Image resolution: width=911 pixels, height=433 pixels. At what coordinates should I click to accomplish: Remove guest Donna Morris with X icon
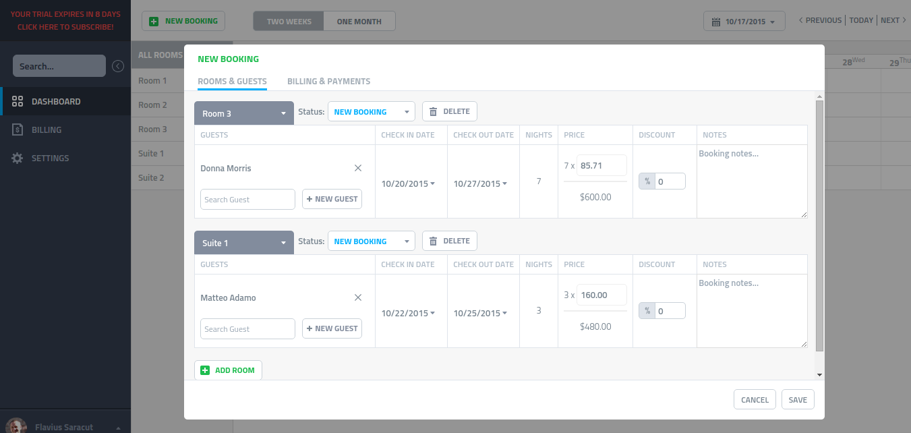click(x=358, y=168)
